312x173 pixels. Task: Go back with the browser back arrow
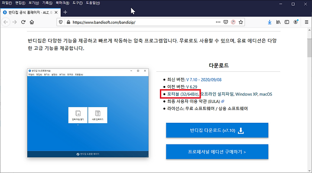pos(6,22)
